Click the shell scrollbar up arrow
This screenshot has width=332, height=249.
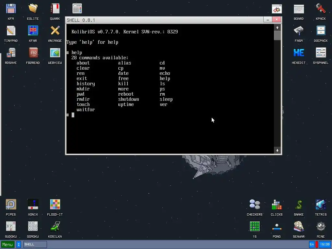click(x=278, y=28)
